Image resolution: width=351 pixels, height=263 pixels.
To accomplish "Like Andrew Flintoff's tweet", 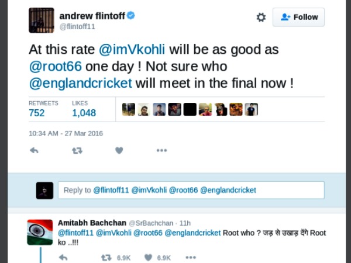I will 119,150.
